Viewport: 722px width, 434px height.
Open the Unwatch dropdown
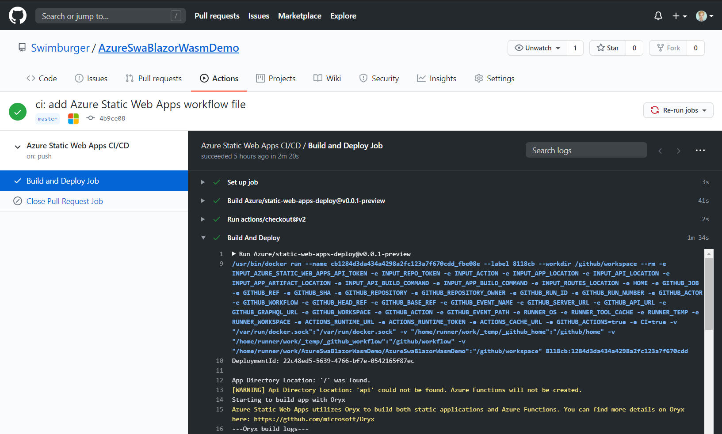(x=537, y=48)
